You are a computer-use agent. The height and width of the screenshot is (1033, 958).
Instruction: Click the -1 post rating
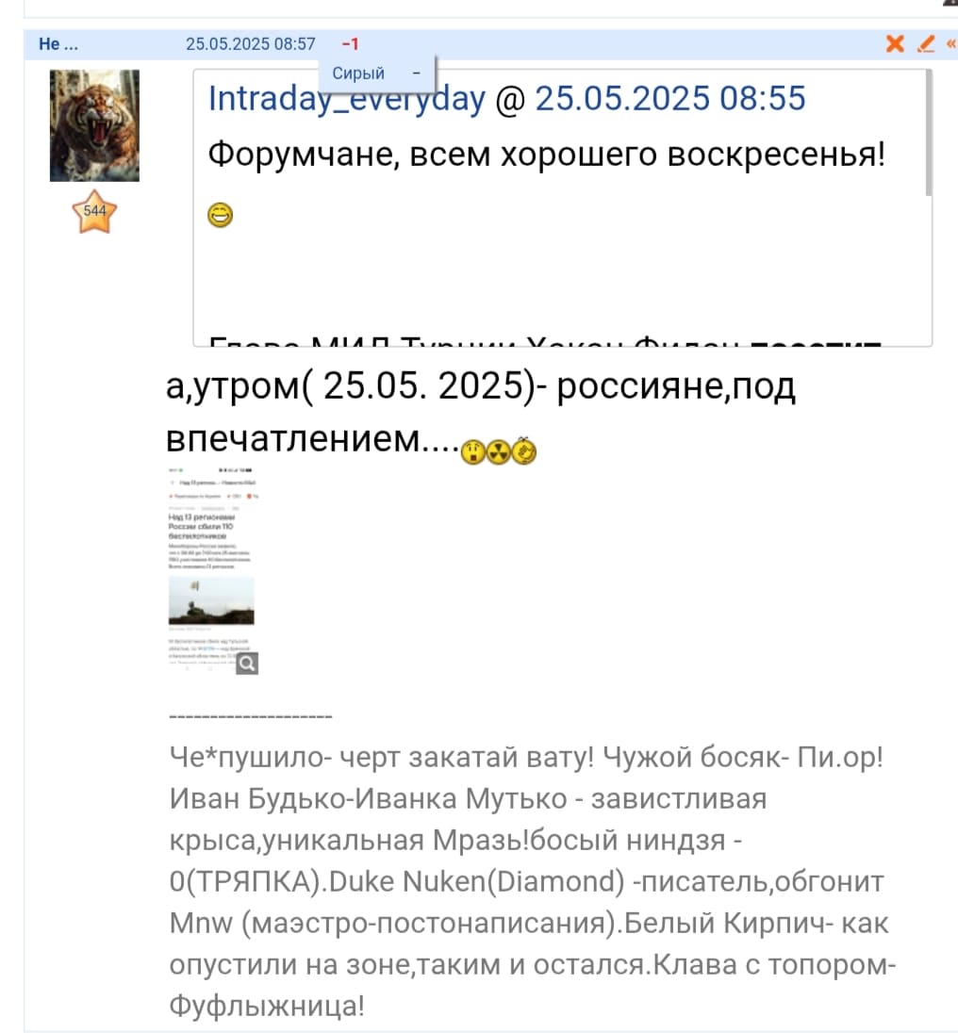click(x=351, y=44)
